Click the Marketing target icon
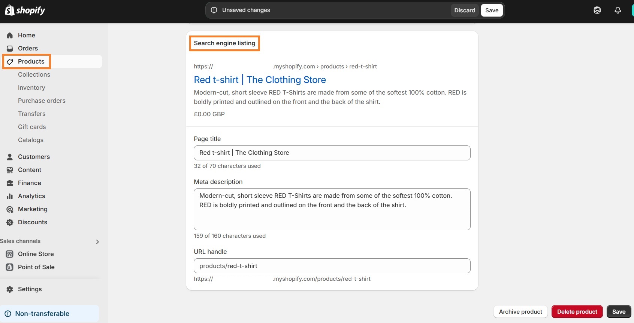The image size is (634, 323). click(x=10, y=209)
